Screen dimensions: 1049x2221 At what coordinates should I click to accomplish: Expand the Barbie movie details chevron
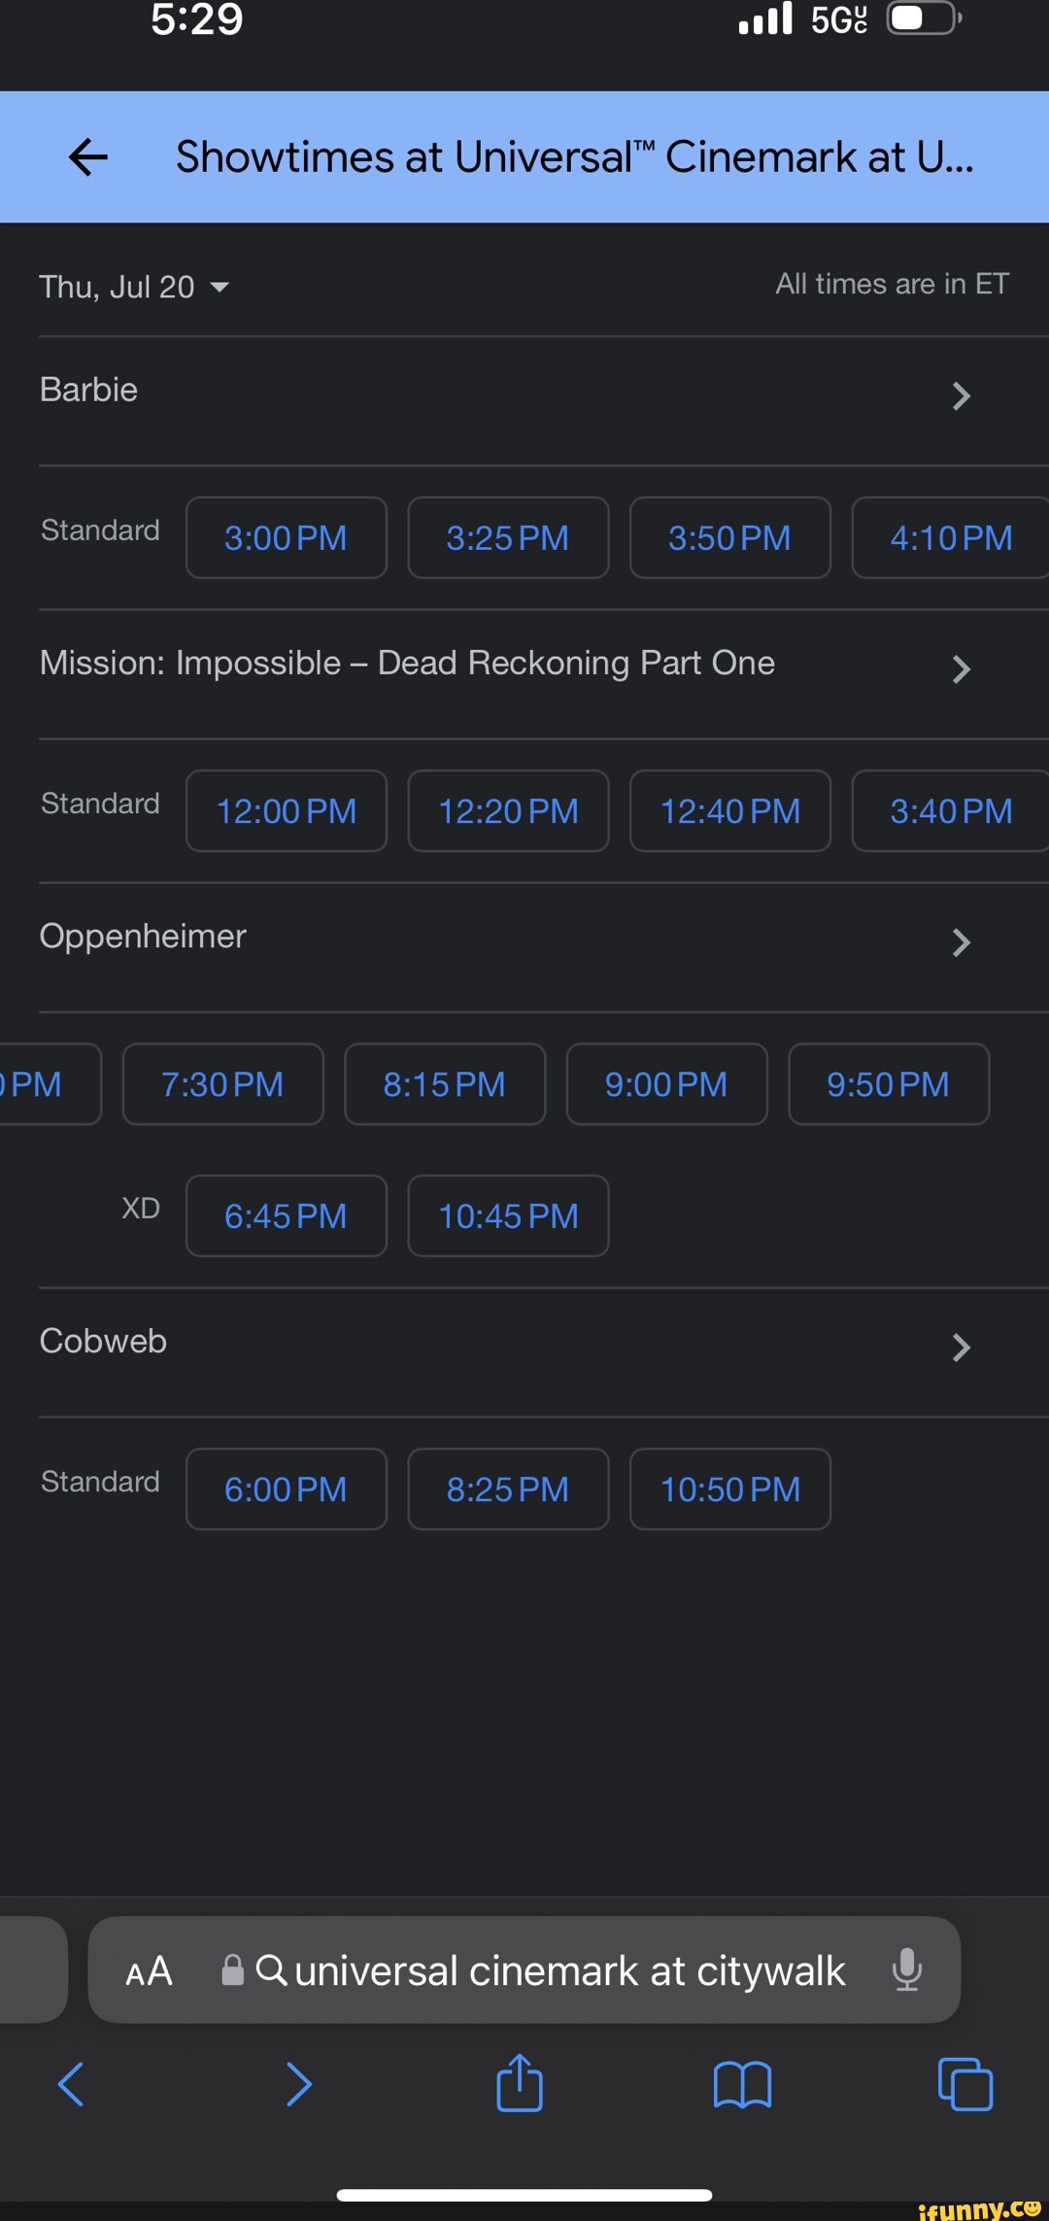961,395
